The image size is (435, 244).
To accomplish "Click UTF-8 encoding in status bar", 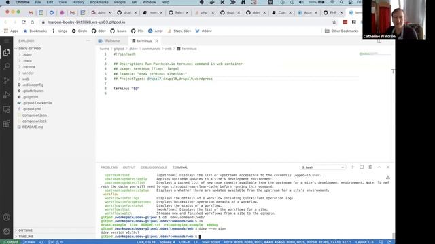I will click(x=184, y=242).
